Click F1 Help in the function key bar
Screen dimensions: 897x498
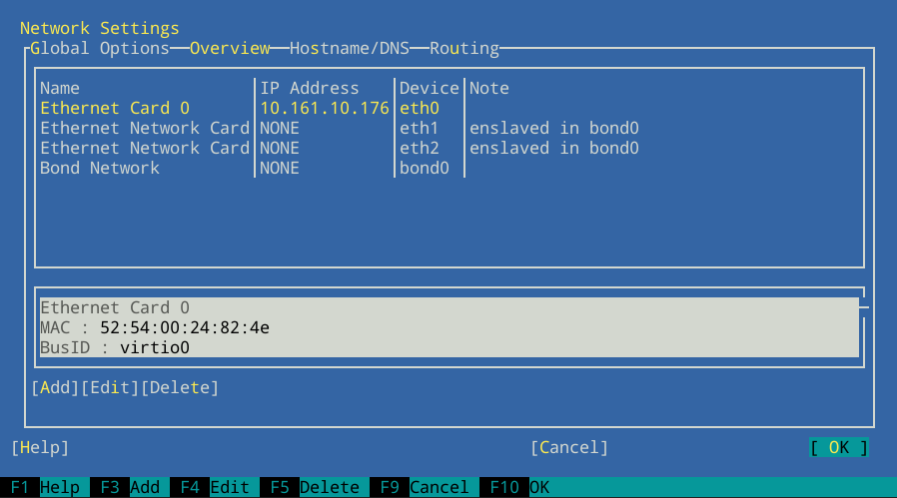[45, 487]
